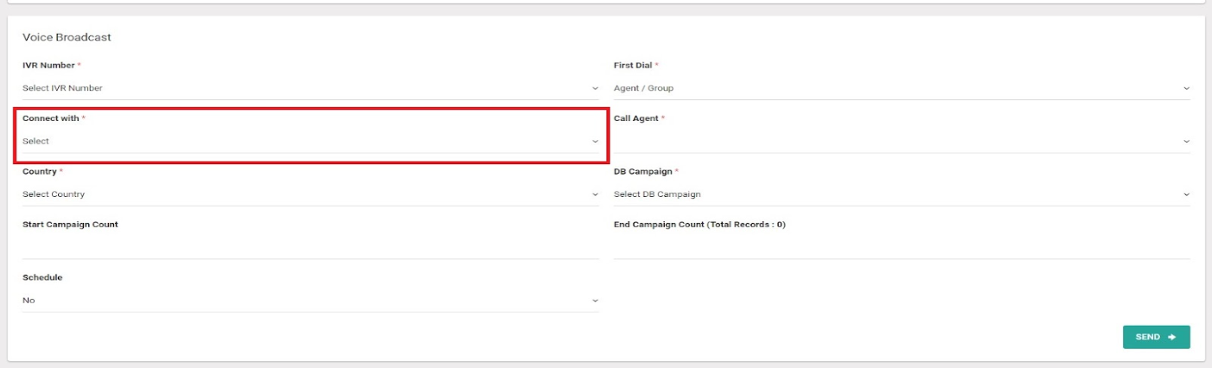Open the Select IVR Number dropdown

coord(310,88)
